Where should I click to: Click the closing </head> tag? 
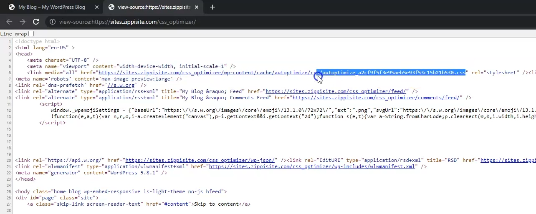tap(25, 179)
